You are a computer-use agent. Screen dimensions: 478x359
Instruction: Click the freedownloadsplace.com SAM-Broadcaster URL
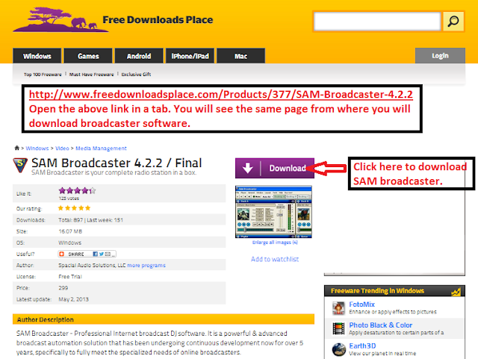pyautogui.click(x=221, y=95)
